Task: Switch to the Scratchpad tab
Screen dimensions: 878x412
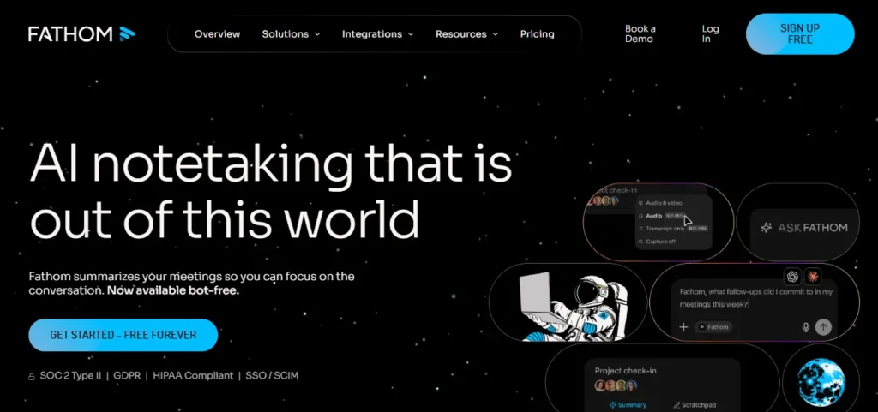Action: click(x=695, y=405)
